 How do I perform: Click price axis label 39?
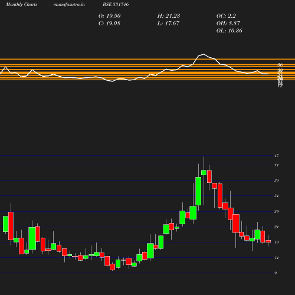pyautogui.click(x=277, y=181)
